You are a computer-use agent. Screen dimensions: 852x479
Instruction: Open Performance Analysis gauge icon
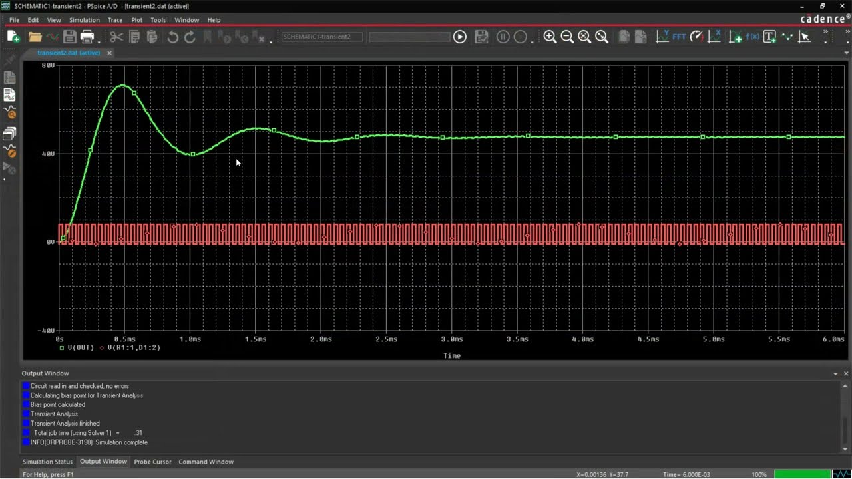(696, 37)
